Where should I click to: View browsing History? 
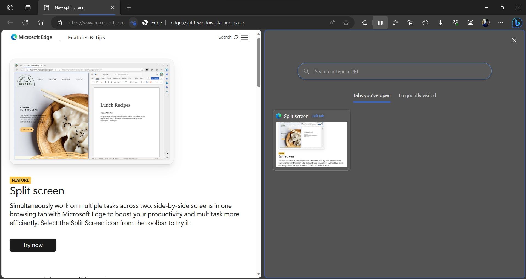tap(425, 23)
